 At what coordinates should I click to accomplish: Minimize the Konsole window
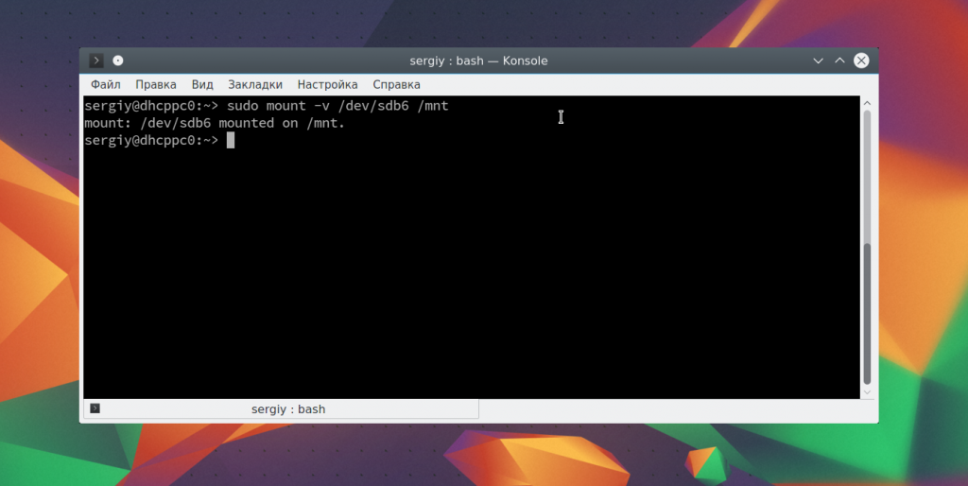click(819, 61)
